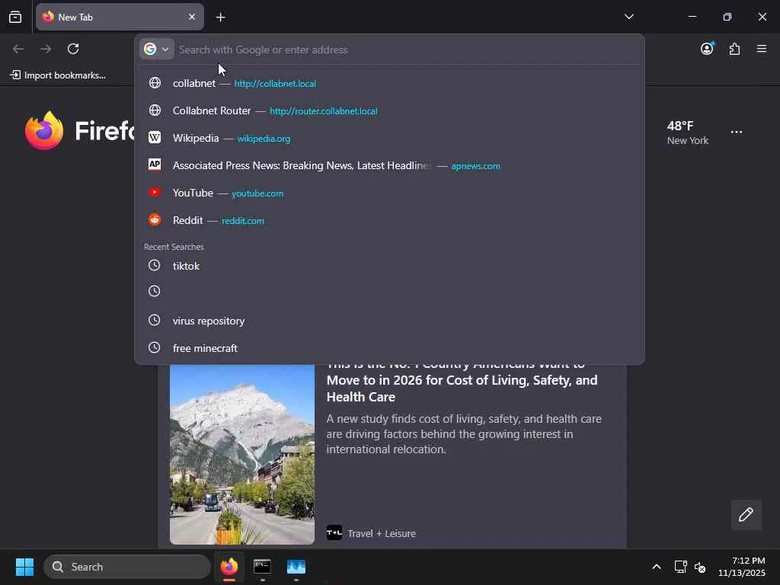Open the apnews.com URL text

[x=475, y=166]
